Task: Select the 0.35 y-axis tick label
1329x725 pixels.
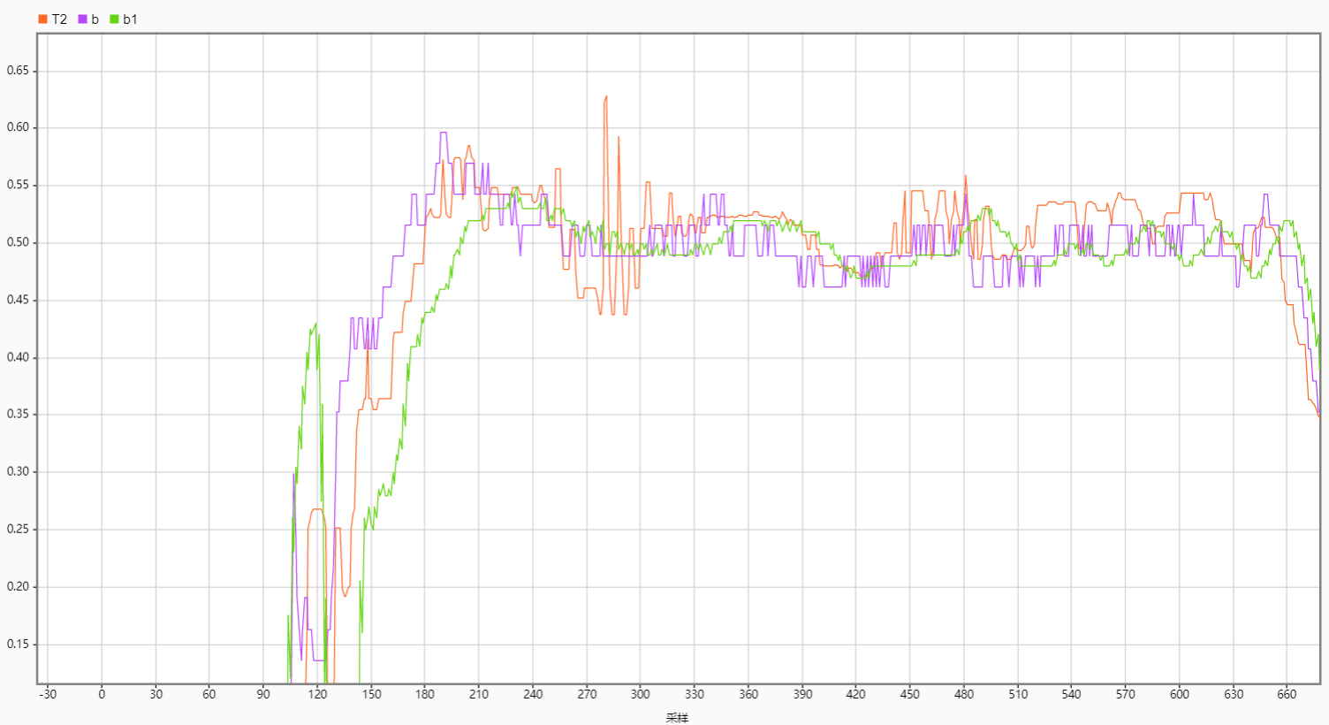Action: [x=18, y=415]
